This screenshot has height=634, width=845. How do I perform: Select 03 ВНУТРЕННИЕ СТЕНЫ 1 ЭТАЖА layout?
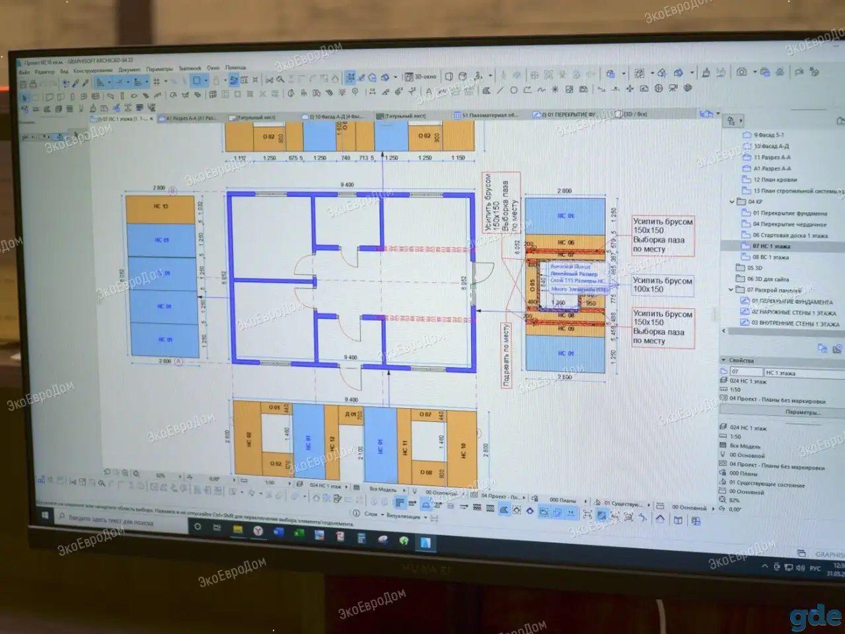pyautogui.click(x=795, y=324)
